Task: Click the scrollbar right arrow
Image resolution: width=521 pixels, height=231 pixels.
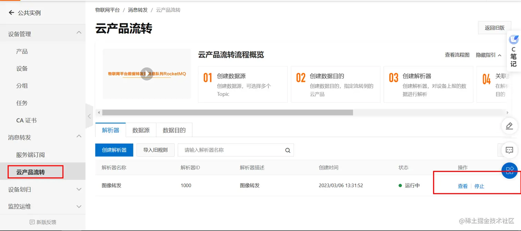Action: [x=507, y=112]
